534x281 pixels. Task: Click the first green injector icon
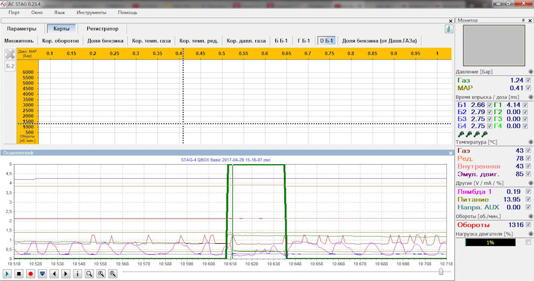tap(461, 134)
